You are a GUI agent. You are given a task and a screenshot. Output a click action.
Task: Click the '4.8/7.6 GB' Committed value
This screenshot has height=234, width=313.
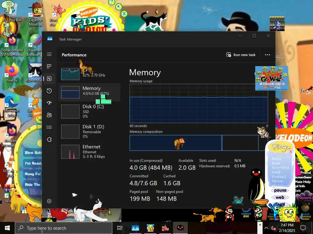point(143,183)
